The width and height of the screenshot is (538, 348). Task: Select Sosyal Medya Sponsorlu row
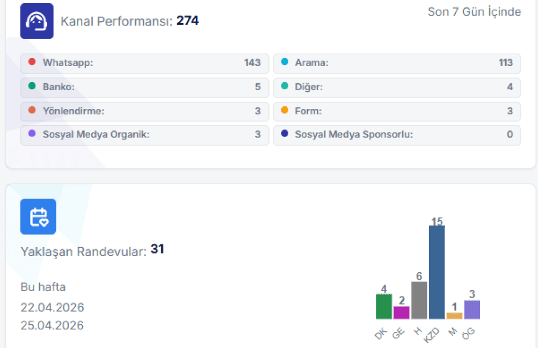tap(397, 135)
